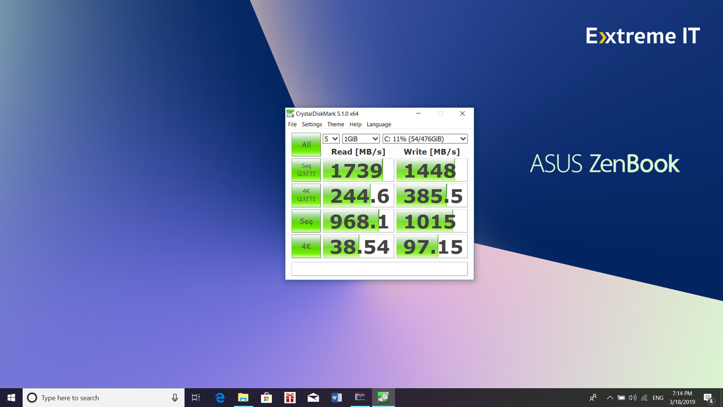
Task: Open the File menu in CrystalDiskMark
Action: pyautogui.click(x=292, y=124)
